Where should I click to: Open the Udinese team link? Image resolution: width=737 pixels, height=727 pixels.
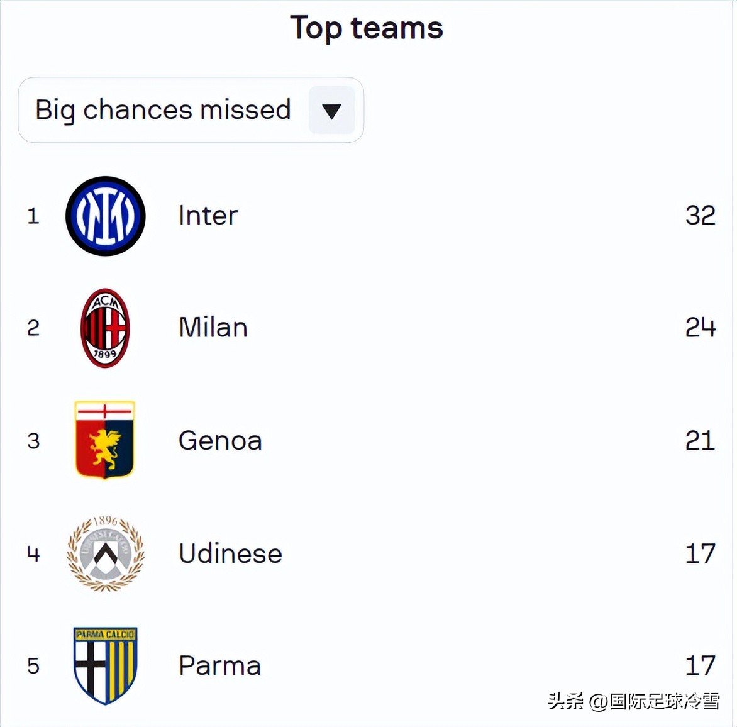click(x=230, y=554)
